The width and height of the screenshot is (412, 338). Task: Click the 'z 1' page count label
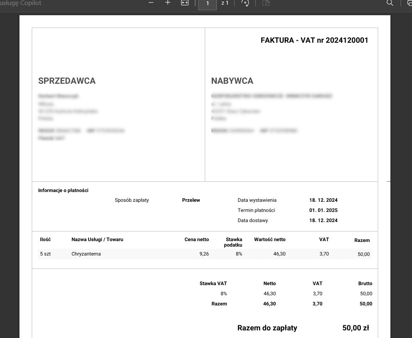[225, 3]
